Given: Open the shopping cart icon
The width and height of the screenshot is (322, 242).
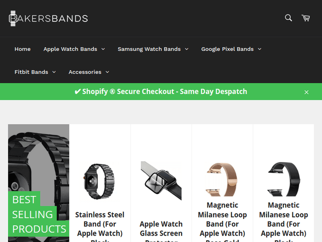Looking at the screenshot, I should pos(306,18).
